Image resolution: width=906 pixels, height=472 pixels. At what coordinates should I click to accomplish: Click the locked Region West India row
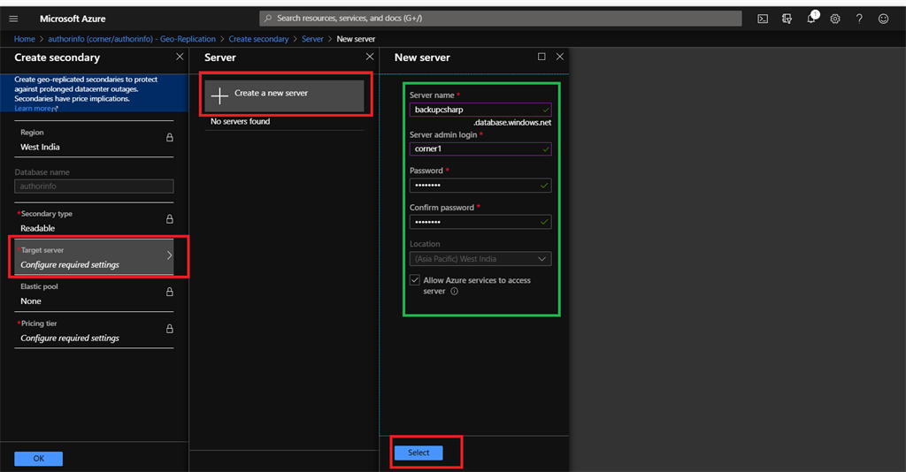coord(94,139)
